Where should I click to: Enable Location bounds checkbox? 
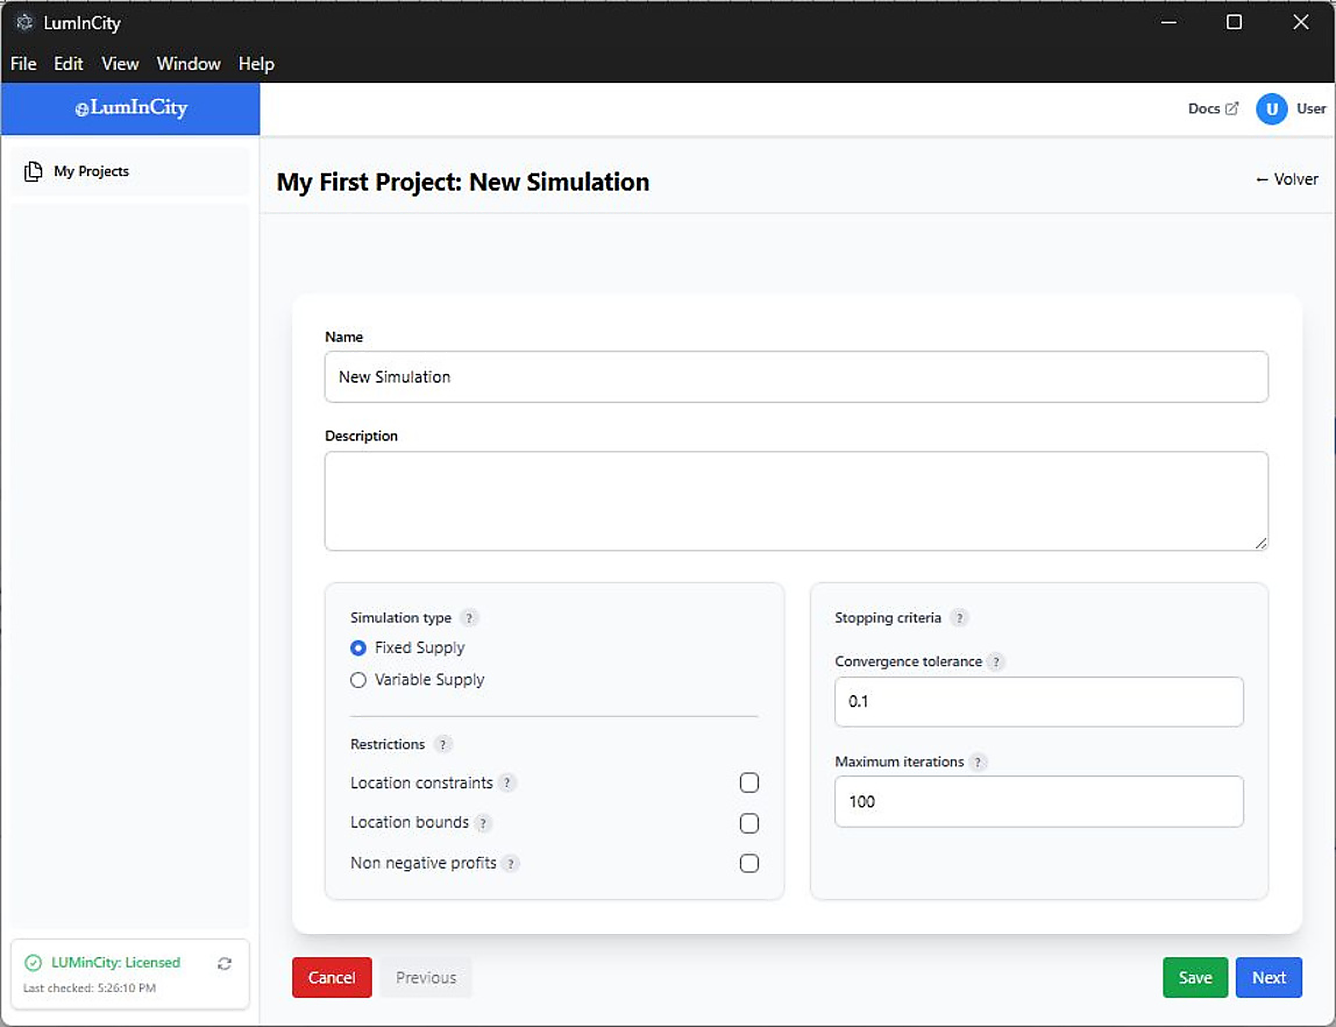(x=749, y=823)
